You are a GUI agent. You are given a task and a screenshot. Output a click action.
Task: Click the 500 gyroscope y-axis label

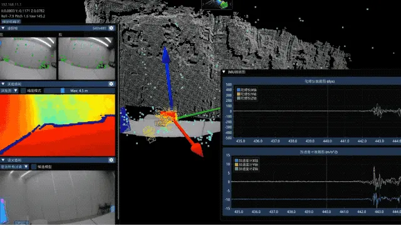(229, 84)
